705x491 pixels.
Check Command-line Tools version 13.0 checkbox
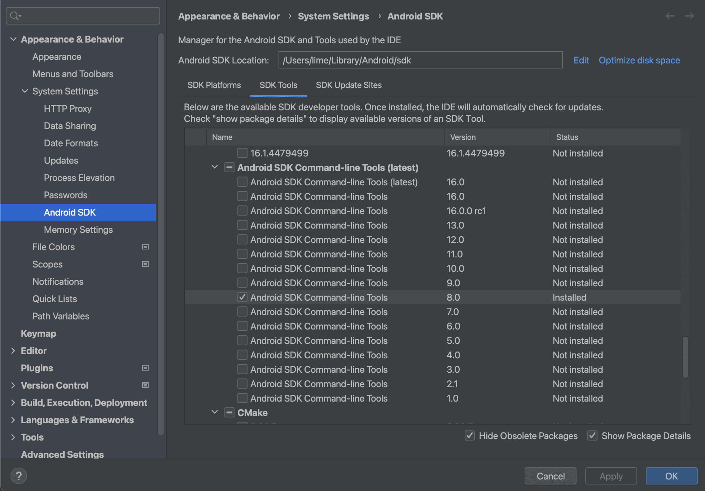[x=242, y=225]
